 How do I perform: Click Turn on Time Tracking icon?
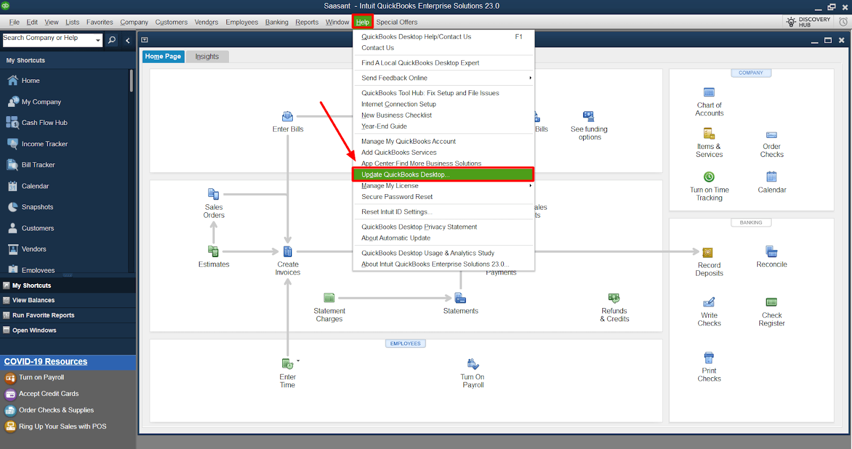(x=709, y=177)
